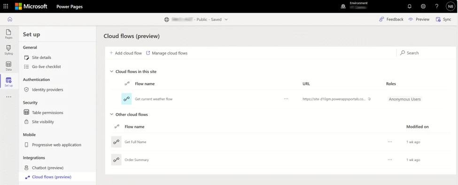Image resolution: width=458 pixels, height=185 pixels.
Task: Click the Get current weather flow icon
Action: pos(126,99)
